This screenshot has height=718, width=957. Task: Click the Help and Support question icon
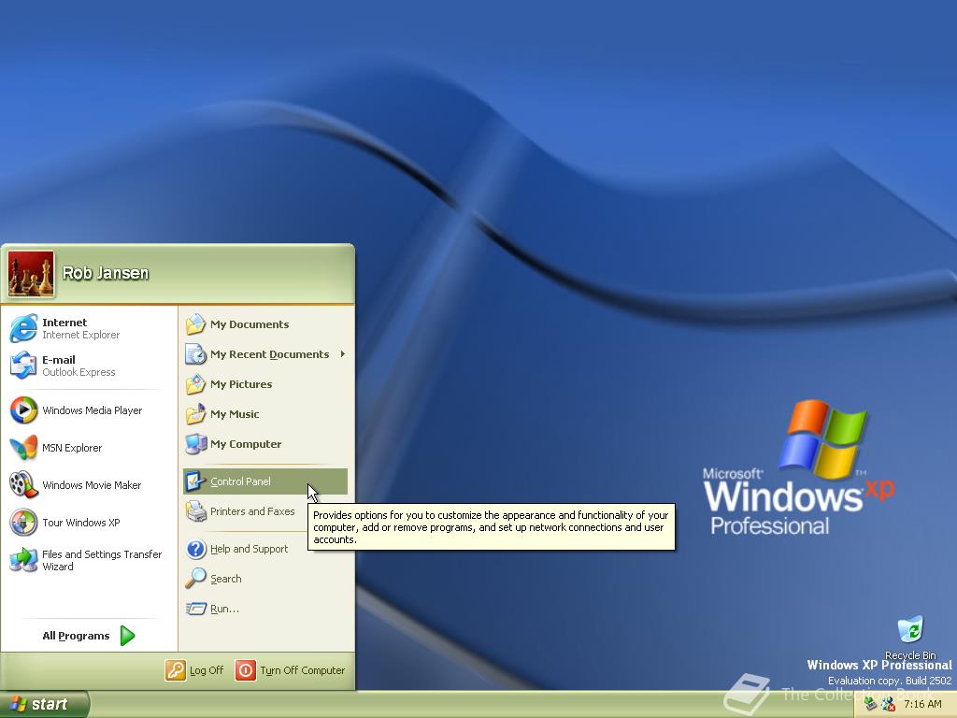[x=196, y=549]
